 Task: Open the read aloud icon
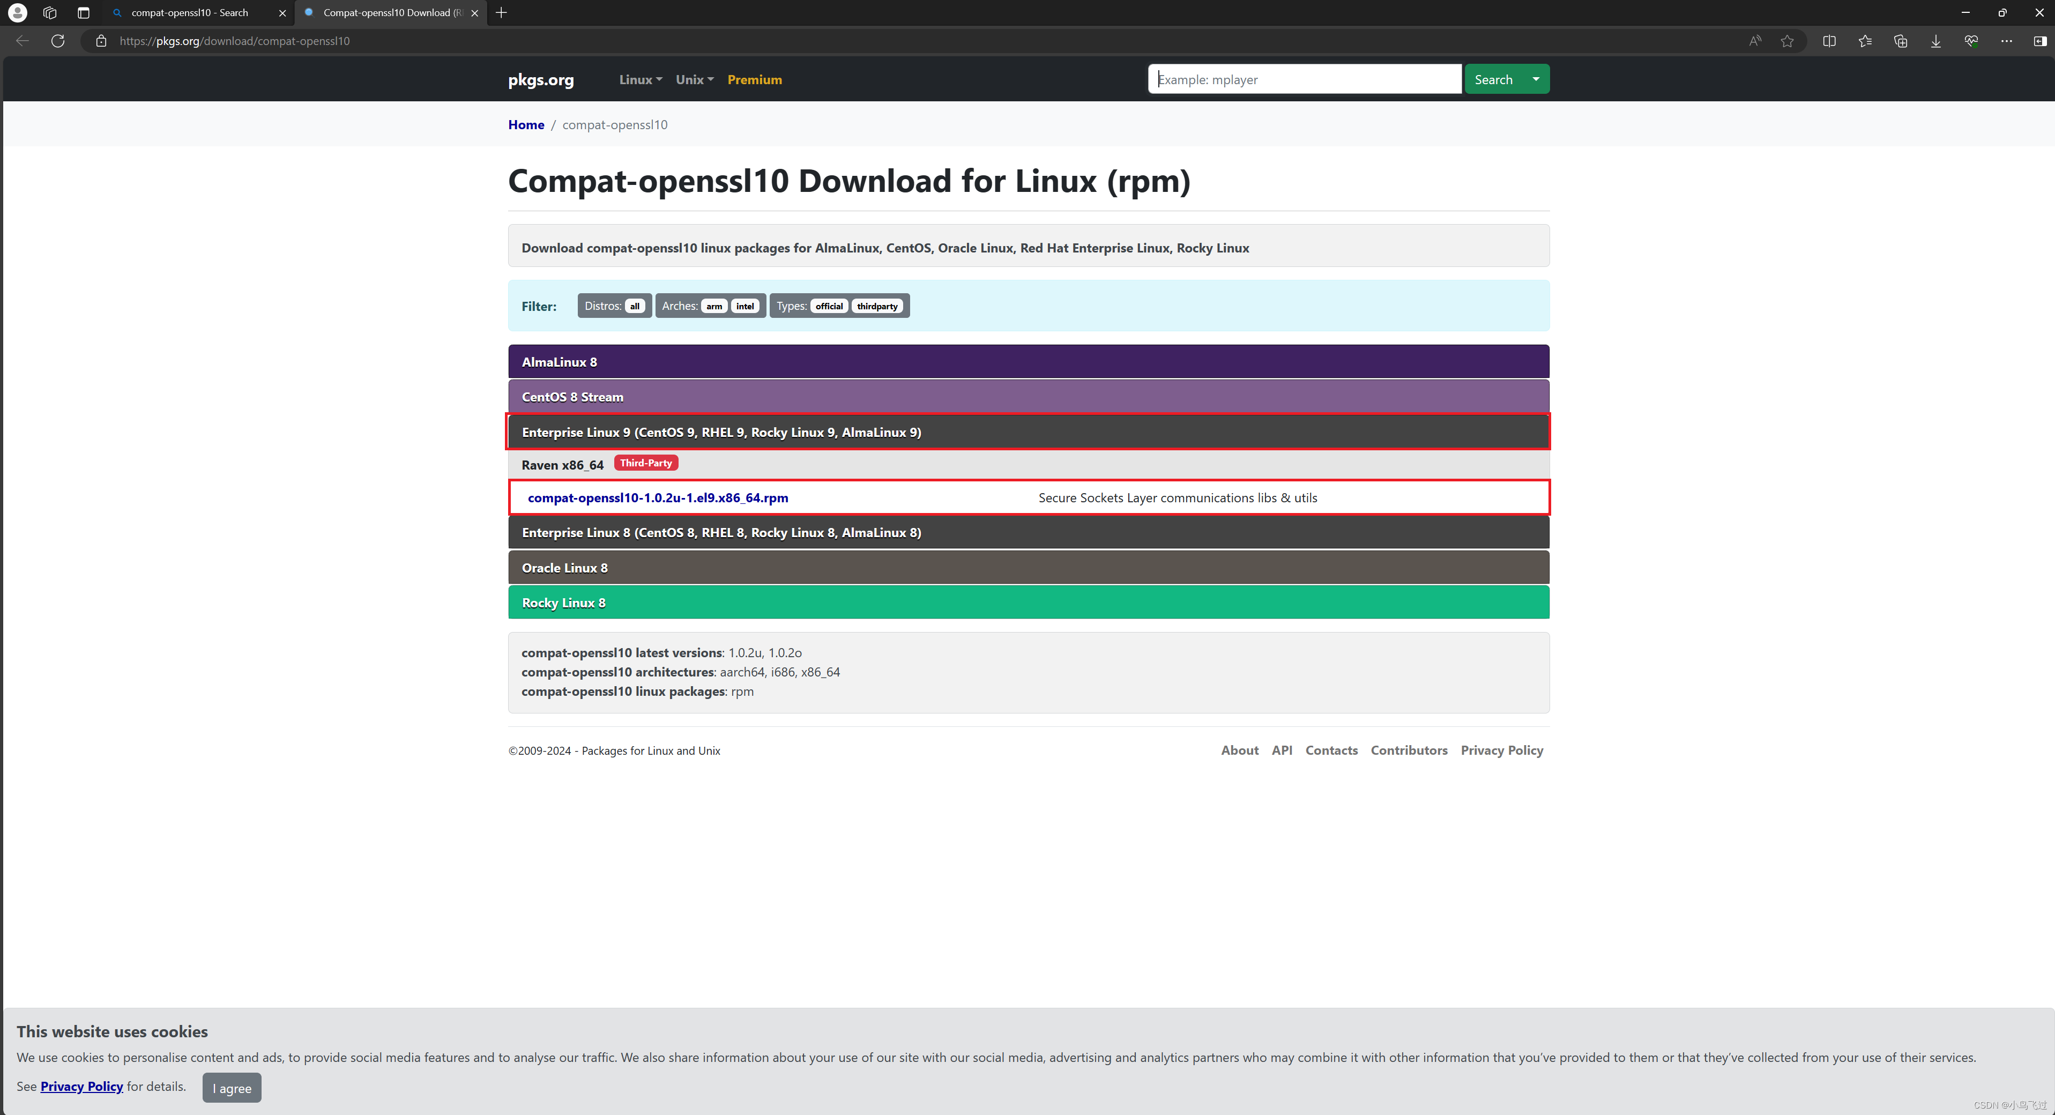1755,41
